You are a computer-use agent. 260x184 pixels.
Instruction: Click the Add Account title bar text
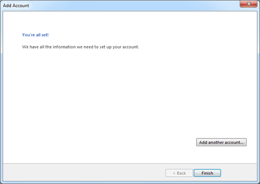16,6
